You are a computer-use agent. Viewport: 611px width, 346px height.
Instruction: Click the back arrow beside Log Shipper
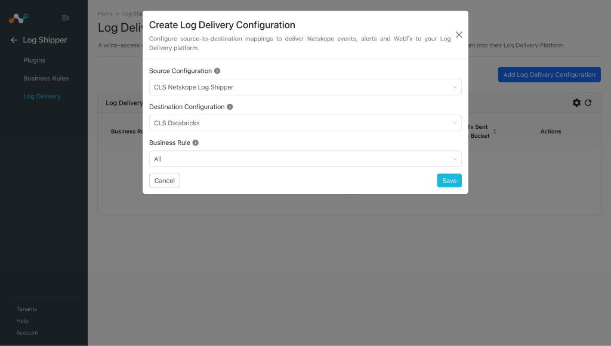click(x=14, y=40)
